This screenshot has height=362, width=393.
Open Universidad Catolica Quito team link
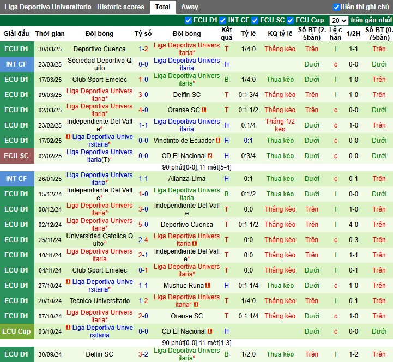100,240
